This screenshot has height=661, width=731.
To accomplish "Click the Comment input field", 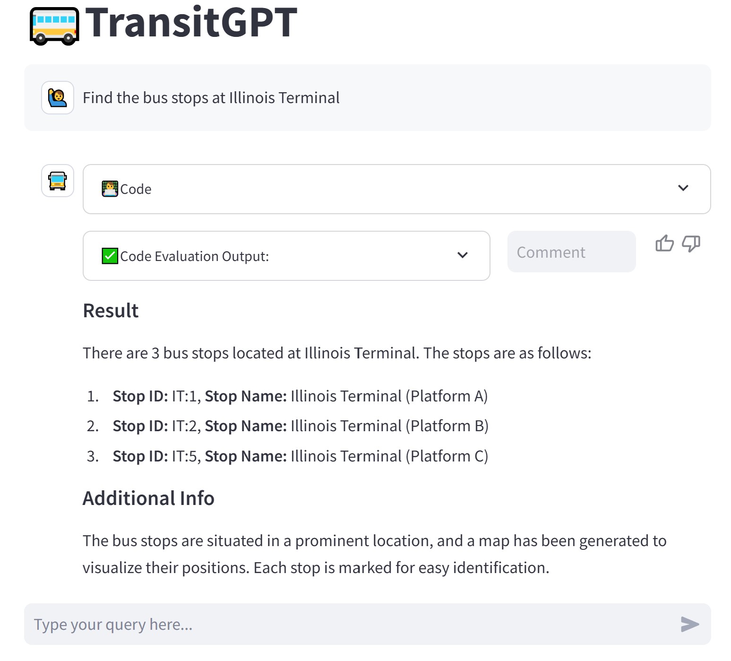I will point(571,252).
